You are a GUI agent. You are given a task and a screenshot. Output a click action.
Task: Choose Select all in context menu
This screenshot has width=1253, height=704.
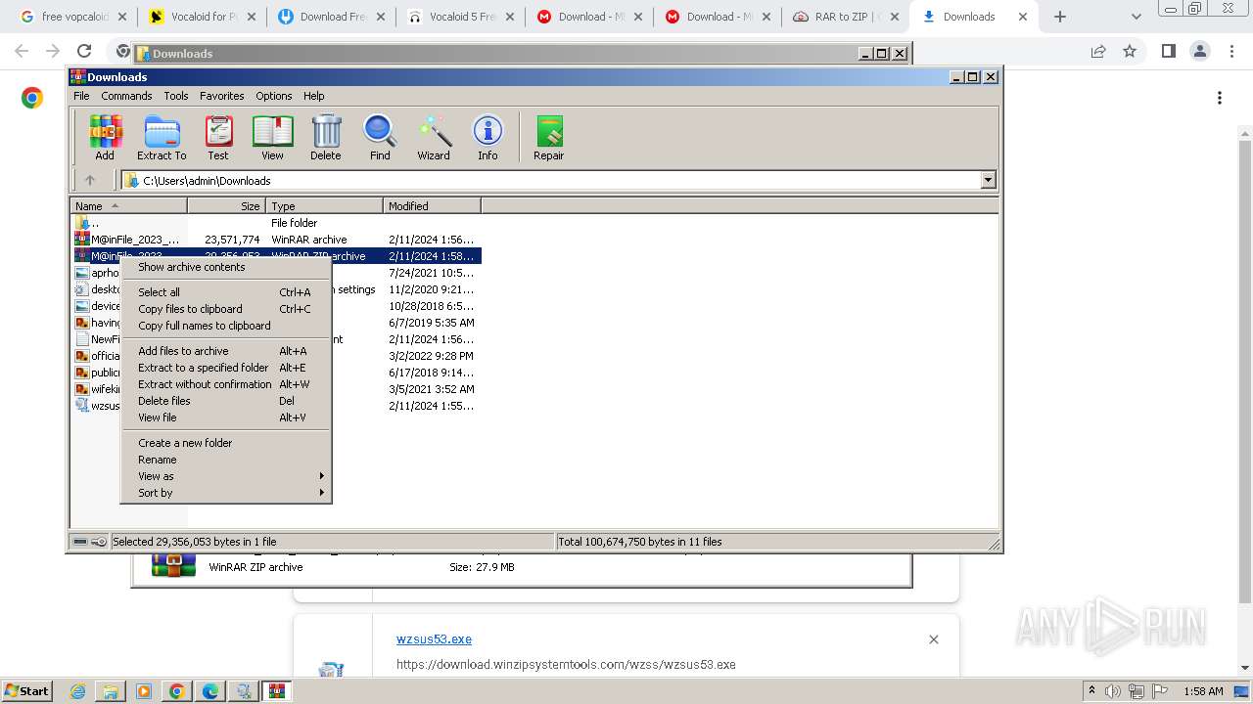pyautogui.click(x=226, y=292)
